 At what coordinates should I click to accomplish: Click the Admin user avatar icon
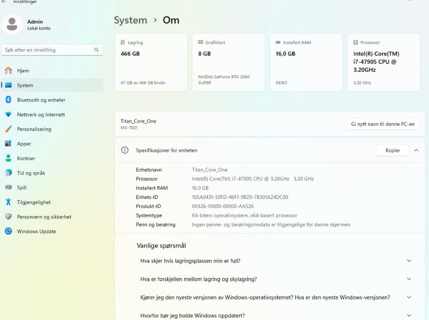coord(12,24)
